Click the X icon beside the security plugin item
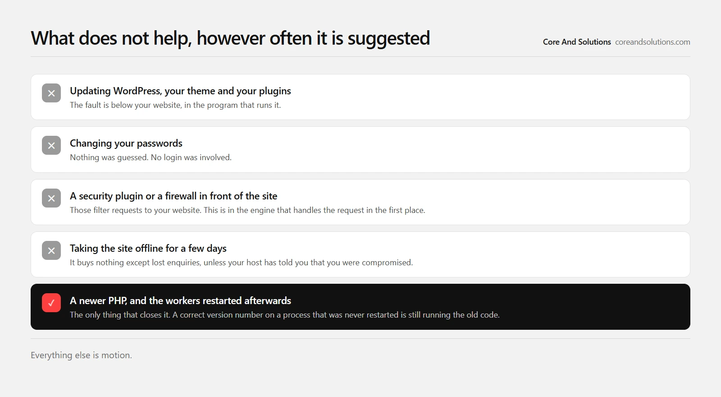This screenshot has height=397, width=721. [x=51, y=198]
